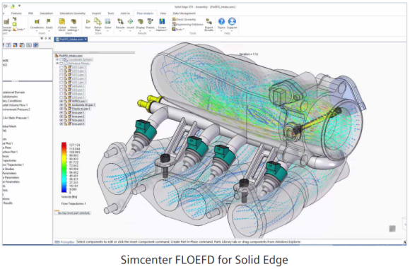Open the Support icon
410x269 pixels.
(x=232, y=21)
